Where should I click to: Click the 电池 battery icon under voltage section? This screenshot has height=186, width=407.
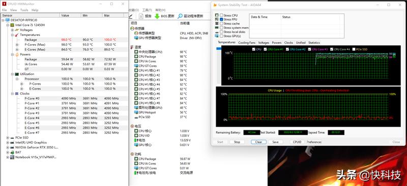pyautogui.click(x=136, y=140)
